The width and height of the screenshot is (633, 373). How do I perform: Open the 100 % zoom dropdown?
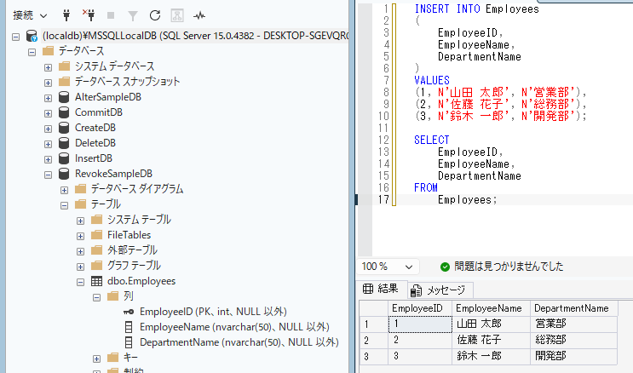tap(388, 267)
